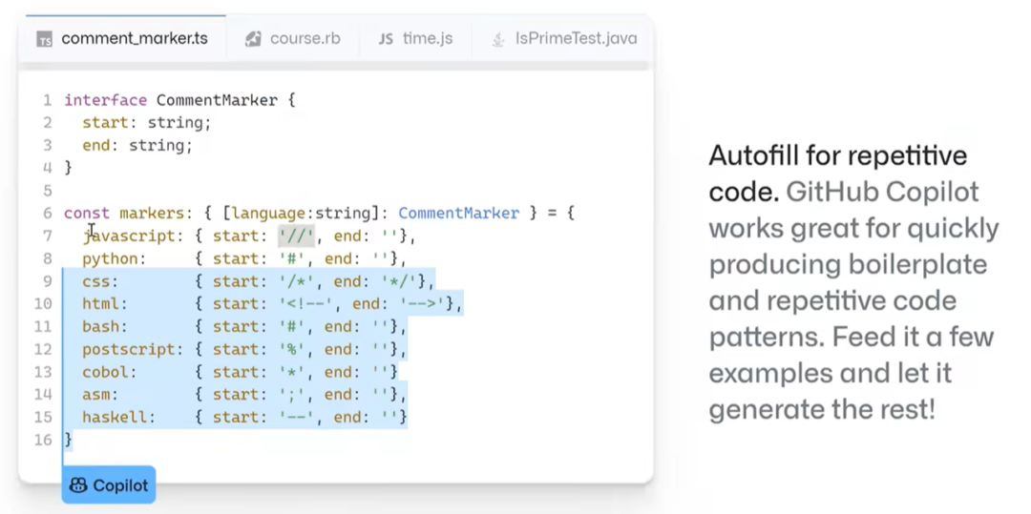Click the 'const' keyword on line 6
Image resolution: width=1031 pixels, height=514 pixels.
[x=87, y=214]
